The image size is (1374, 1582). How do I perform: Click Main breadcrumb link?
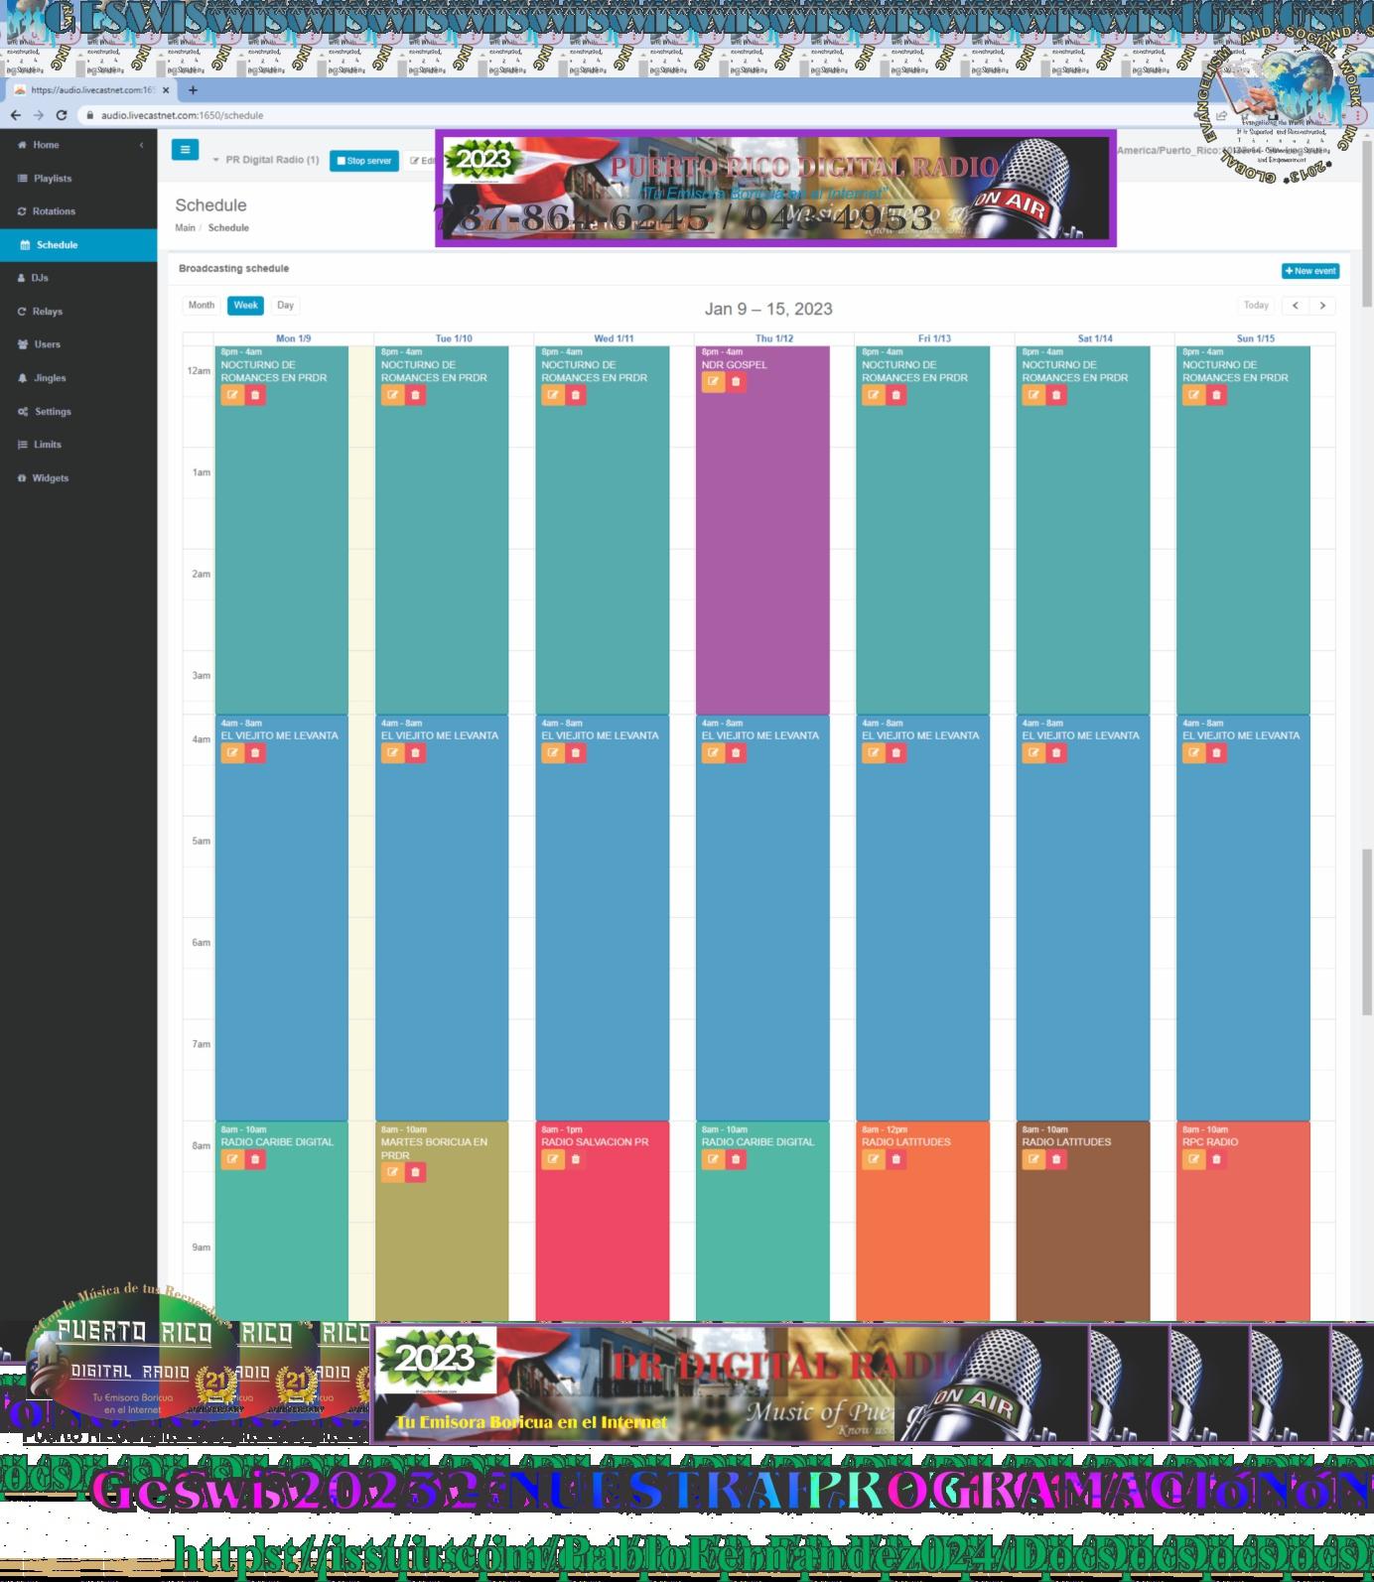186,228
